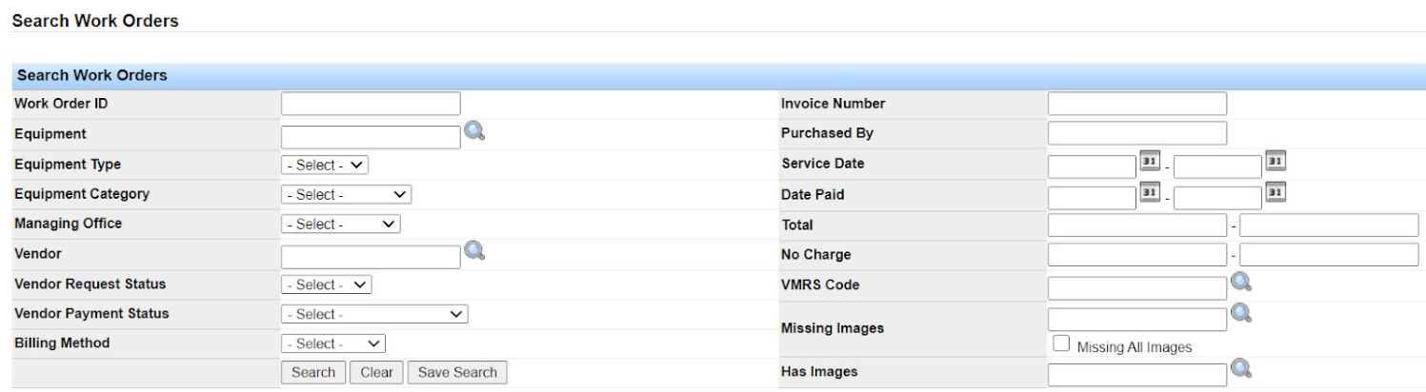The height and width of the screenshot is (392, 1426).
Task: Focus the Purchased By input field
Action: pos(1137,133)
